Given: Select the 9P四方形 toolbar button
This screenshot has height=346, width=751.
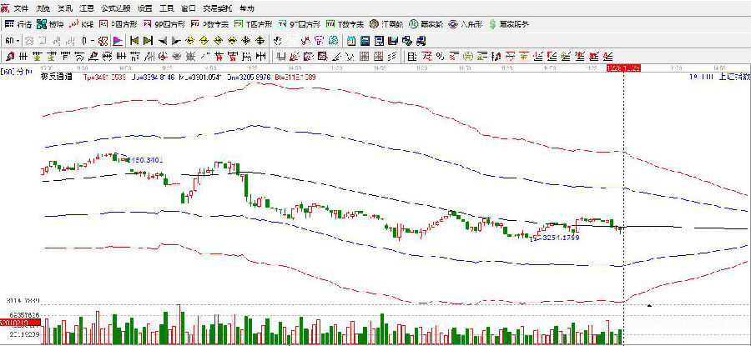Looking at the screenshot, I should pyautogui.click(x=163, y=23).
